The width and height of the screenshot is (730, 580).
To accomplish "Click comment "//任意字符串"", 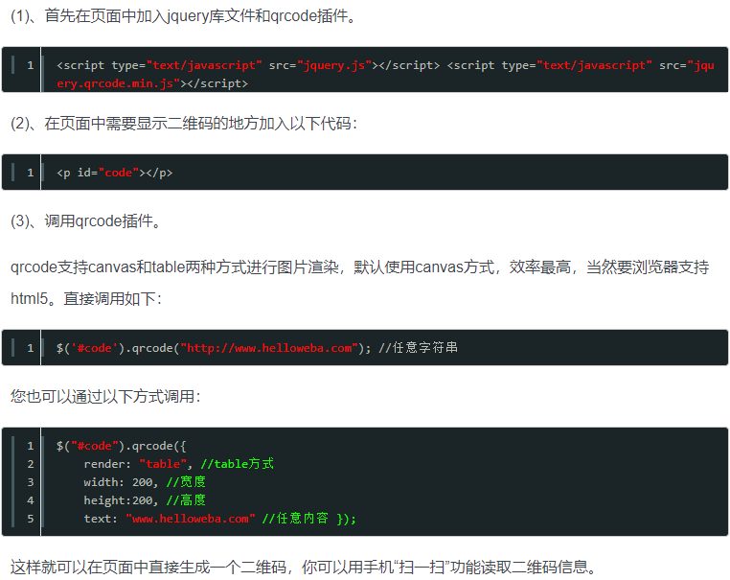I will pos(418,348).
